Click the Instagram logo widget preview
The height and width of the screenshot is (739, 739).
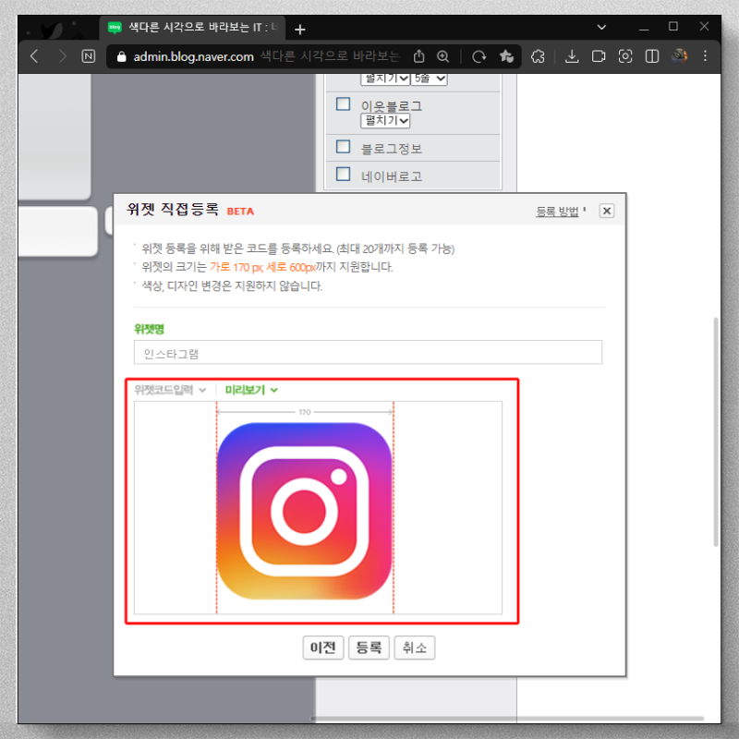[x=305, y=511]
